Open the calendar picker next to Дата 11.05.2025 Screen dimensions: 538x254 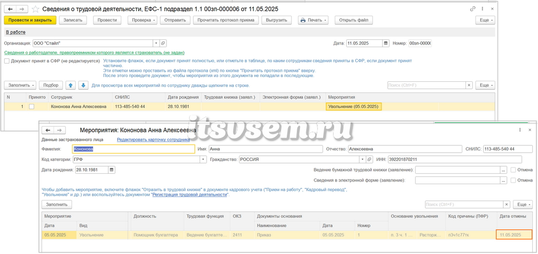pyautogui.click(x=386, y=44)
